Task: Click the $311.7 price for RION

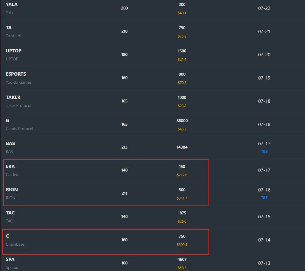Action: (x=182, y=198)
